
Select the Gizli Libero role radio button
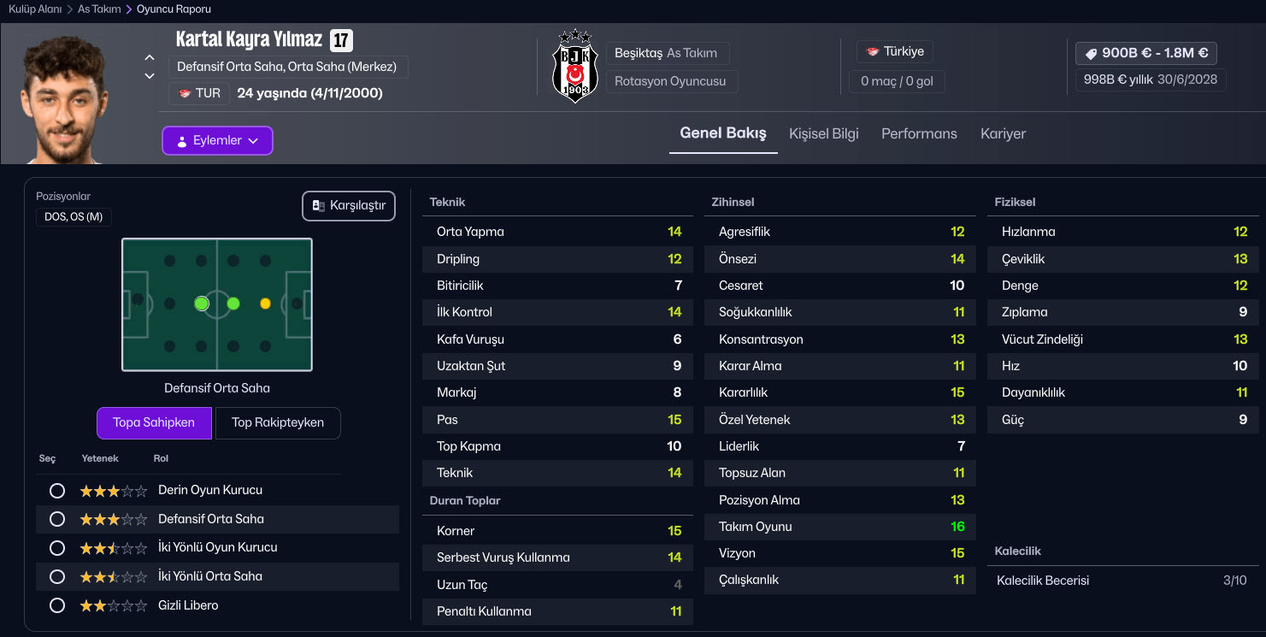point(57,605)
